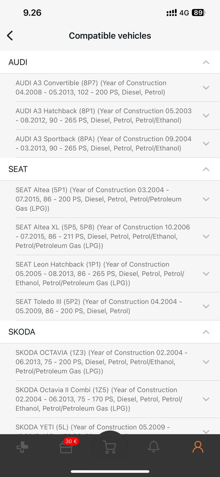Open the parts catalog home icon

[22, 447]
